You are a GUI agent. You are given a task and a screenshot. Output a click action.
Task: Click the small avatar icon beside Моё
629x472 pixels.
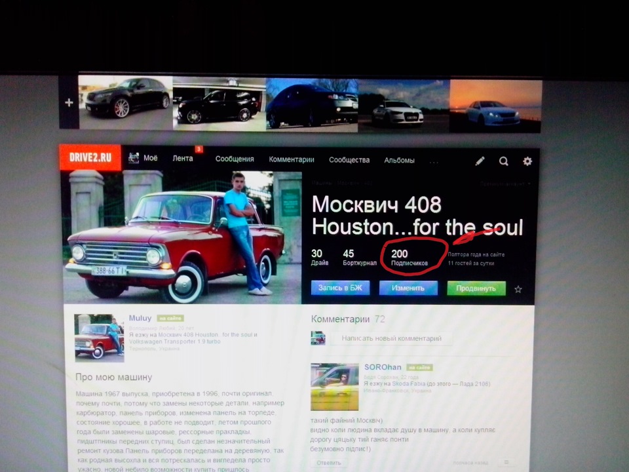[x=134, y=158]
